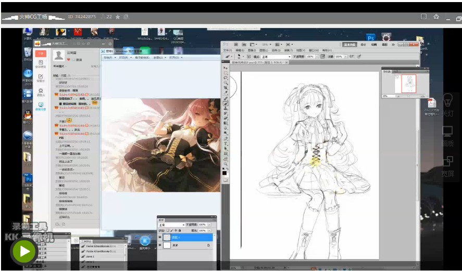
Task: Open the Arrange Documents dropdown
Action: [279, 44]
